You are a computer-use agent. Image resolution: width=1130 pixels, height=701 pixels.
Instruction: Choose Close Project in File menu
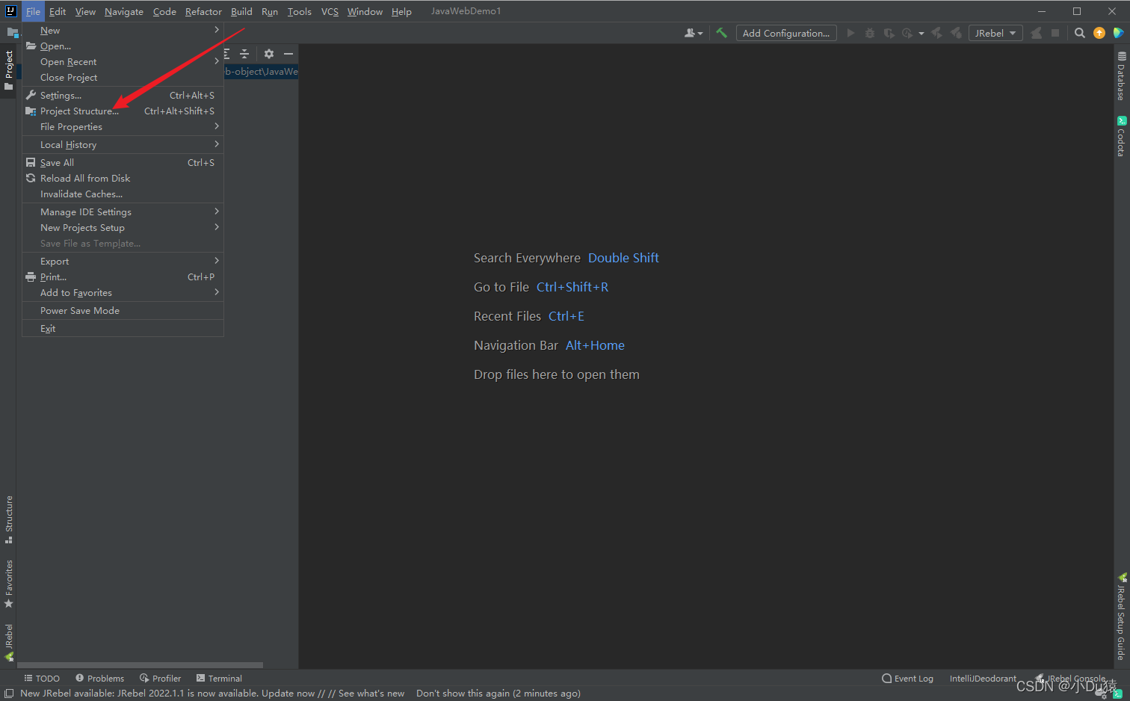(123, 78)
